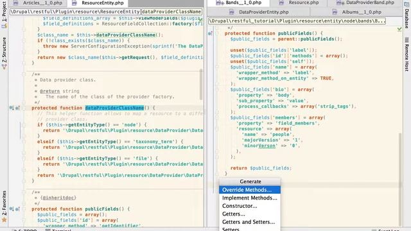The image size is (411, 231).
Task: Click the file icon on Bands__1_0.php tab
Action: click(x=219, y=3)
